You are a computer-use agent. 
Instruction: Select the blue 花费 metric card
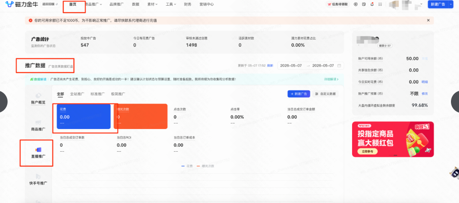point(84,116)
